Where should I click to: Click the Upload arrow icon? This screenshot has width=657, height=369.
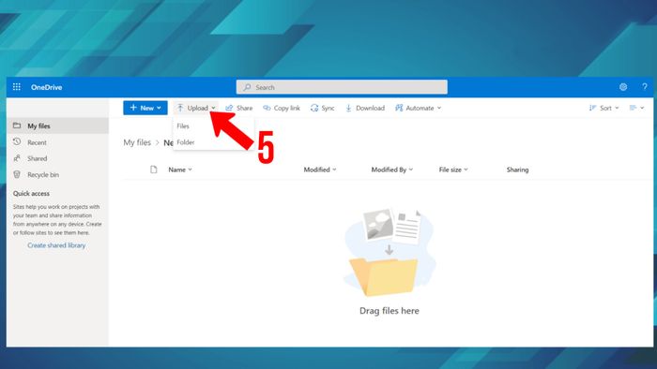(x=180, y=108)
